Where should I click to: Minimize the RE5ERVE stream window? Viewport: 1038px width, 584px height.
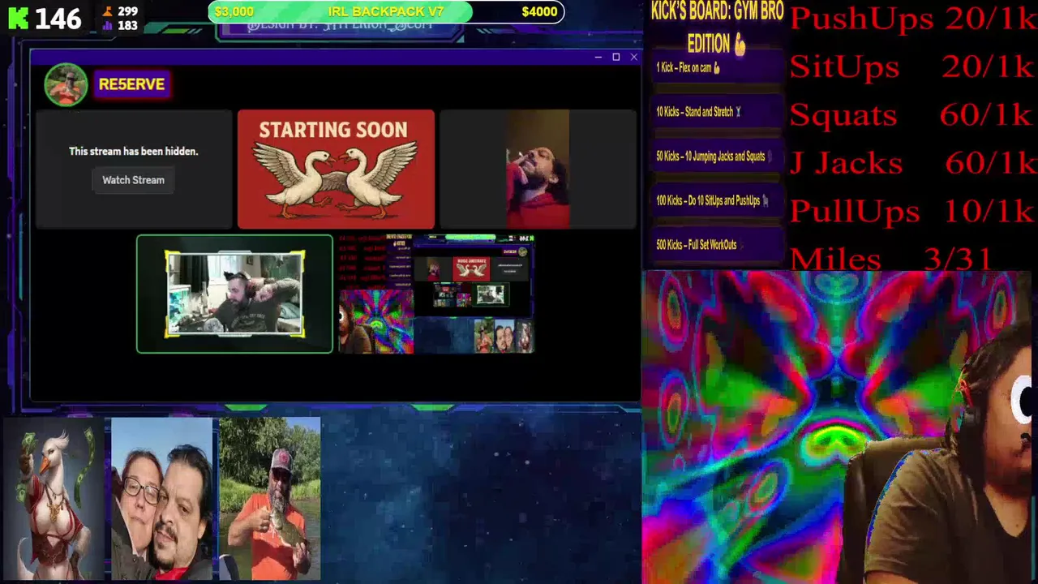click(598, 57)
